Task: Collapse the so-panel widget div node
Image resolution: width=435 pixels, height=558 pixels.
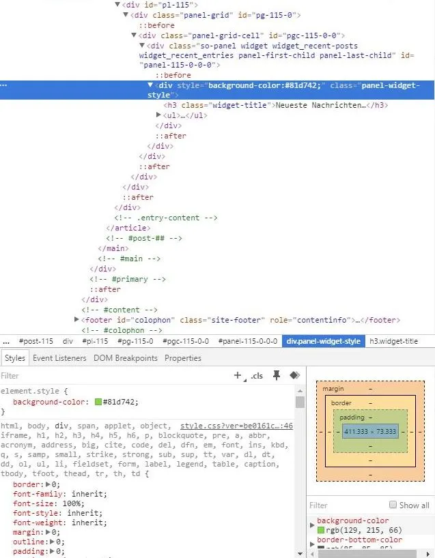Action: click(x=142, y=46)
